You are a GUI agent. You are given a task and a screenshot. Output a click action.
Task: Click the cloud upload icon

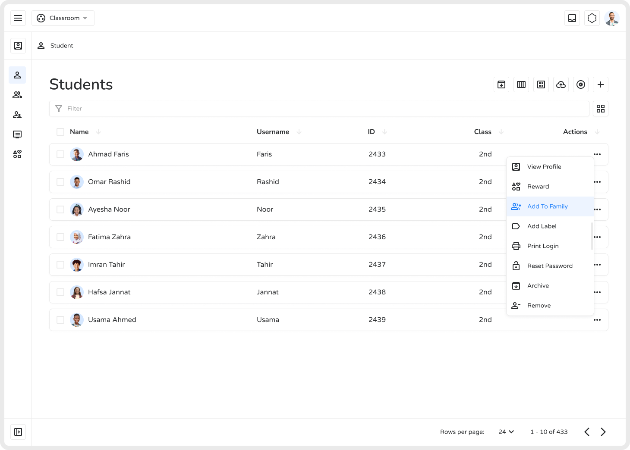[x=561, y=84]
